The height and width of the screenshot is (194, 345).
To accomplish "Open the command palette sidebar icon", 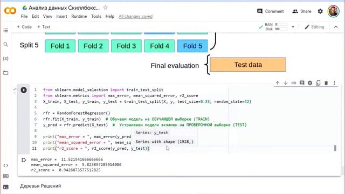I will [6, 176].
